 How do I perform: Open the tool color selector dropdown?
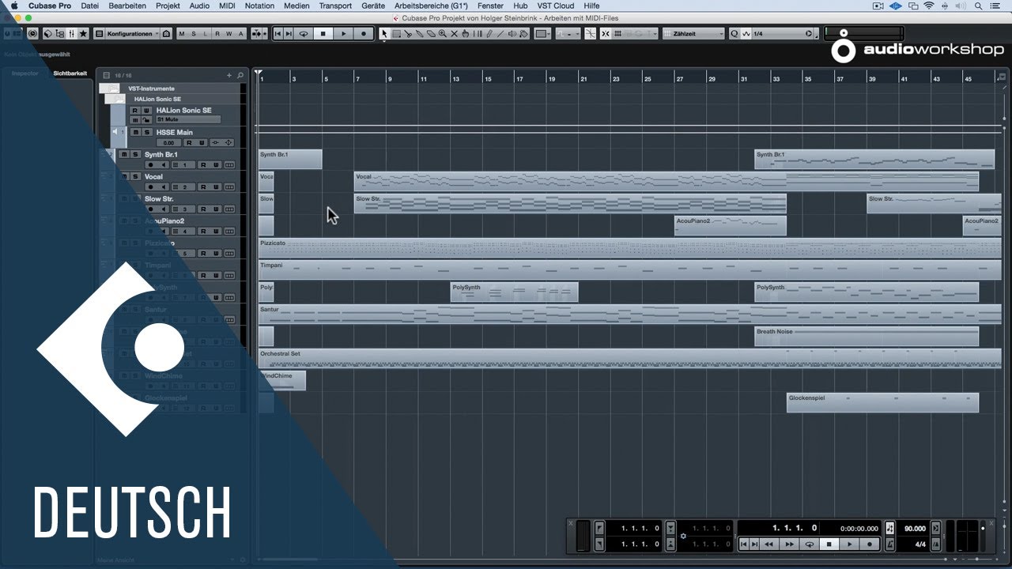point(542,34)
